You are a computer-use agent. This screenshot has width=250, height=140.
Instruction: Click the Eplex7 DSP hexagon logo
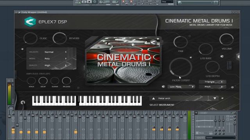tap(30, 22)
